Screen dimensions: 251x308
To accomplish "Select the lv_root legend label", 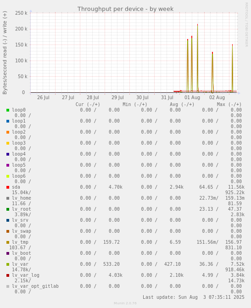I will pos(22,209).
